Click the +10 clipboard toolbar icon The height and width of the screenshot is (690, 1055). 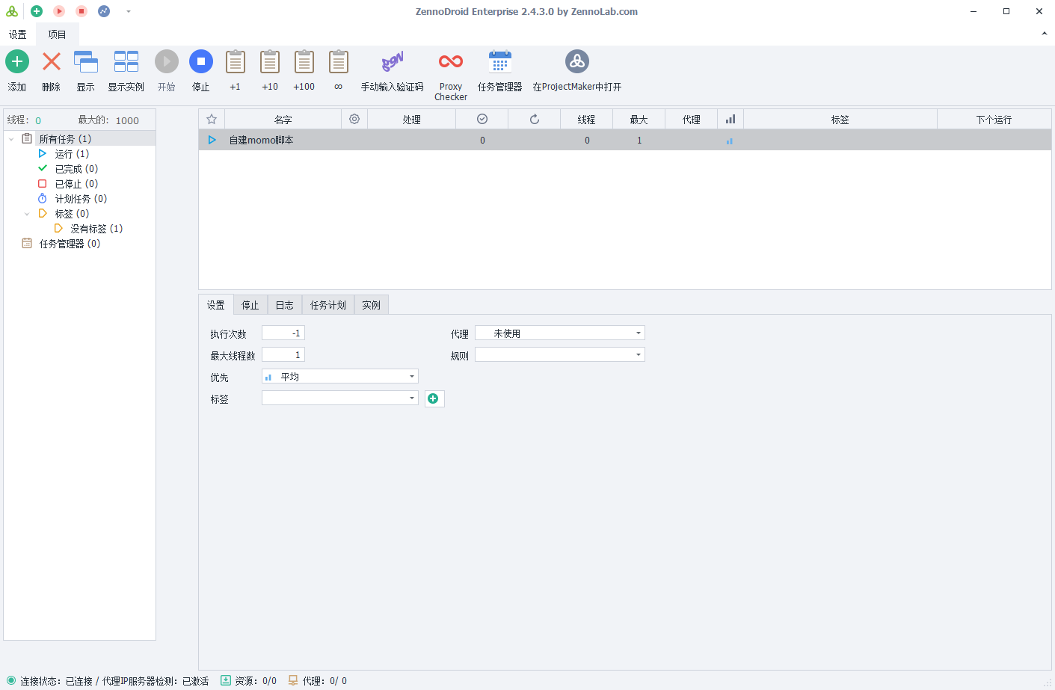point(270,61)
